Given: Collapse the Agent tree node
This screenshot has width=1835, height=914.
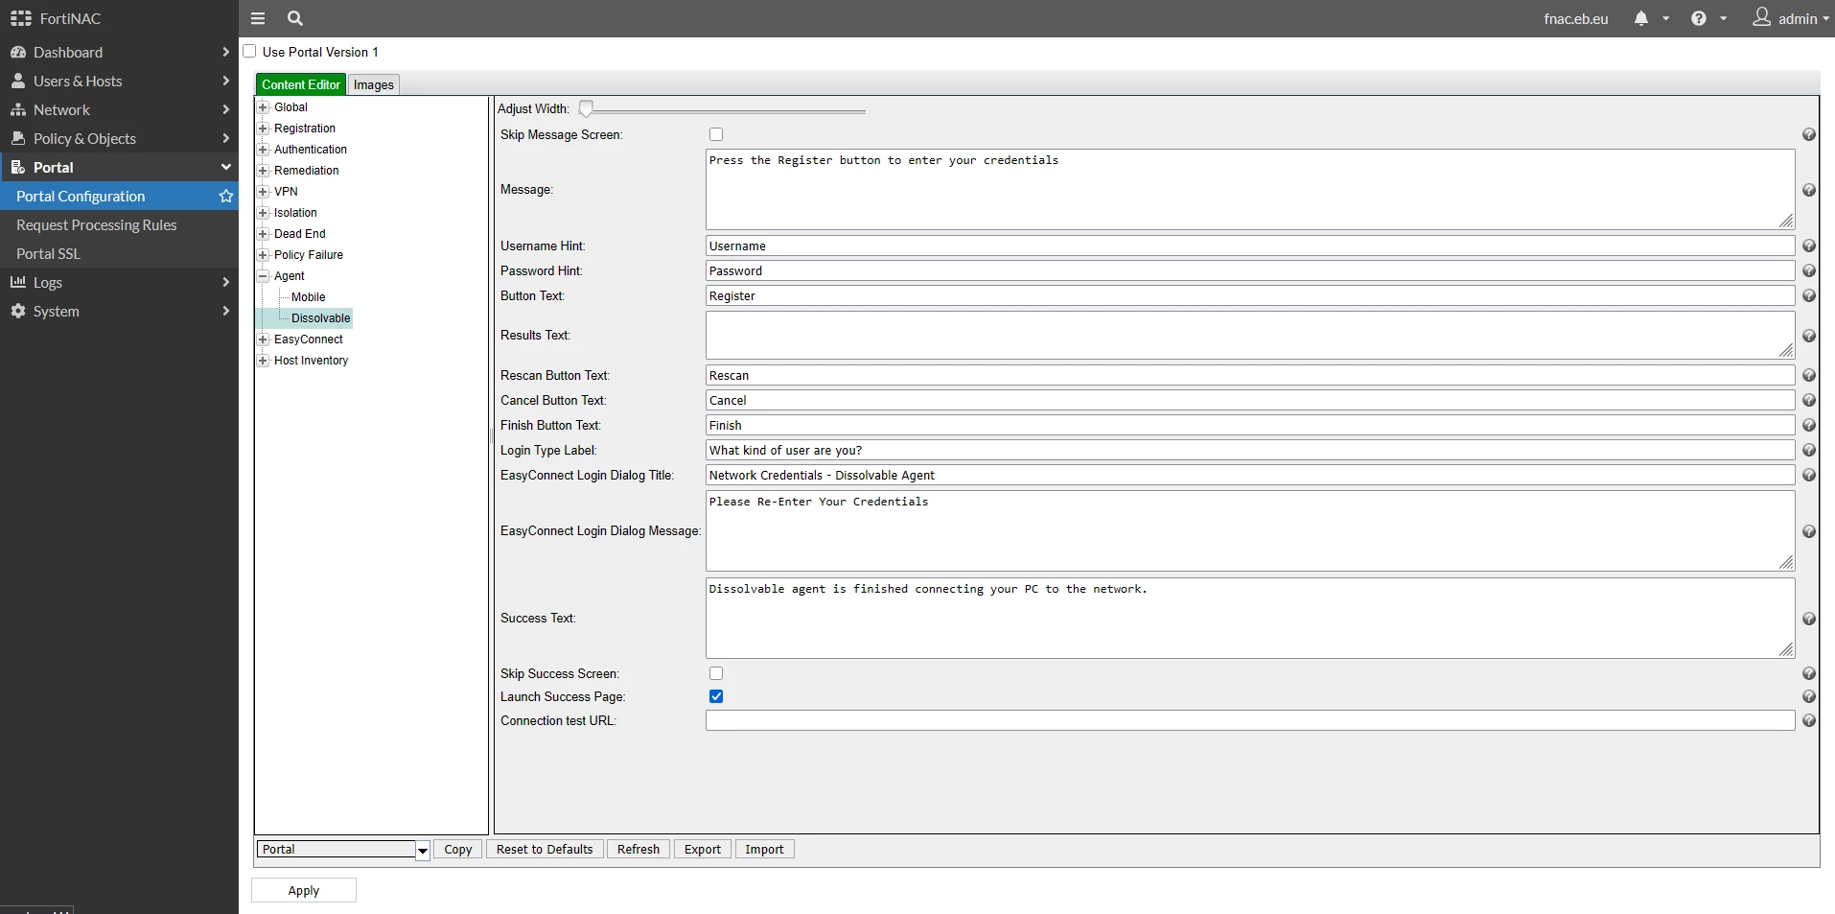Looking at the screenshot, I should pyautogui.click(x=263, y=276).
